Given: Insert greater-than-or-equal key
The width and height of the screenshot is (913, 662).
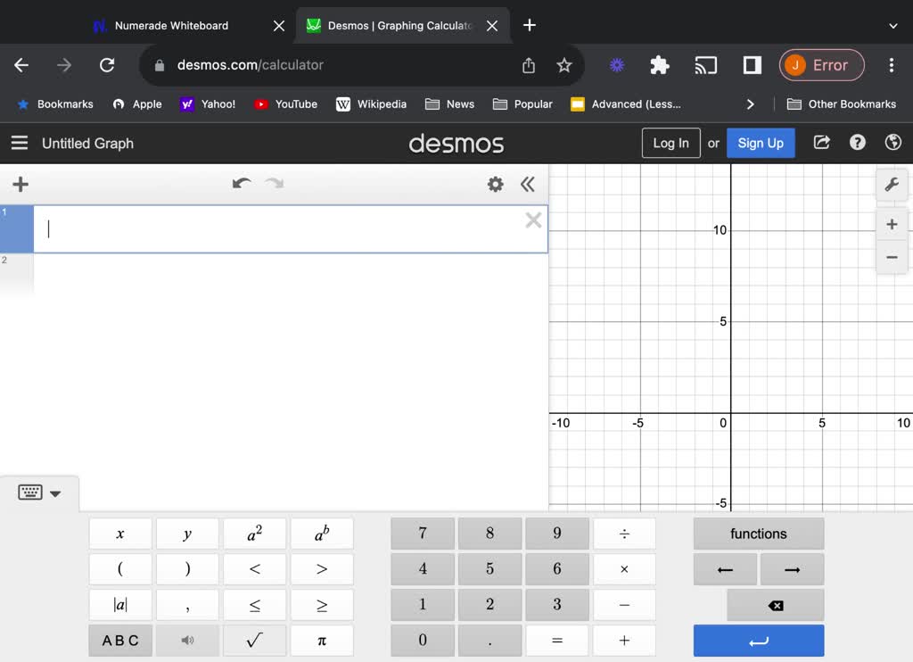Looking at the screenshot, I should (321, 605).
